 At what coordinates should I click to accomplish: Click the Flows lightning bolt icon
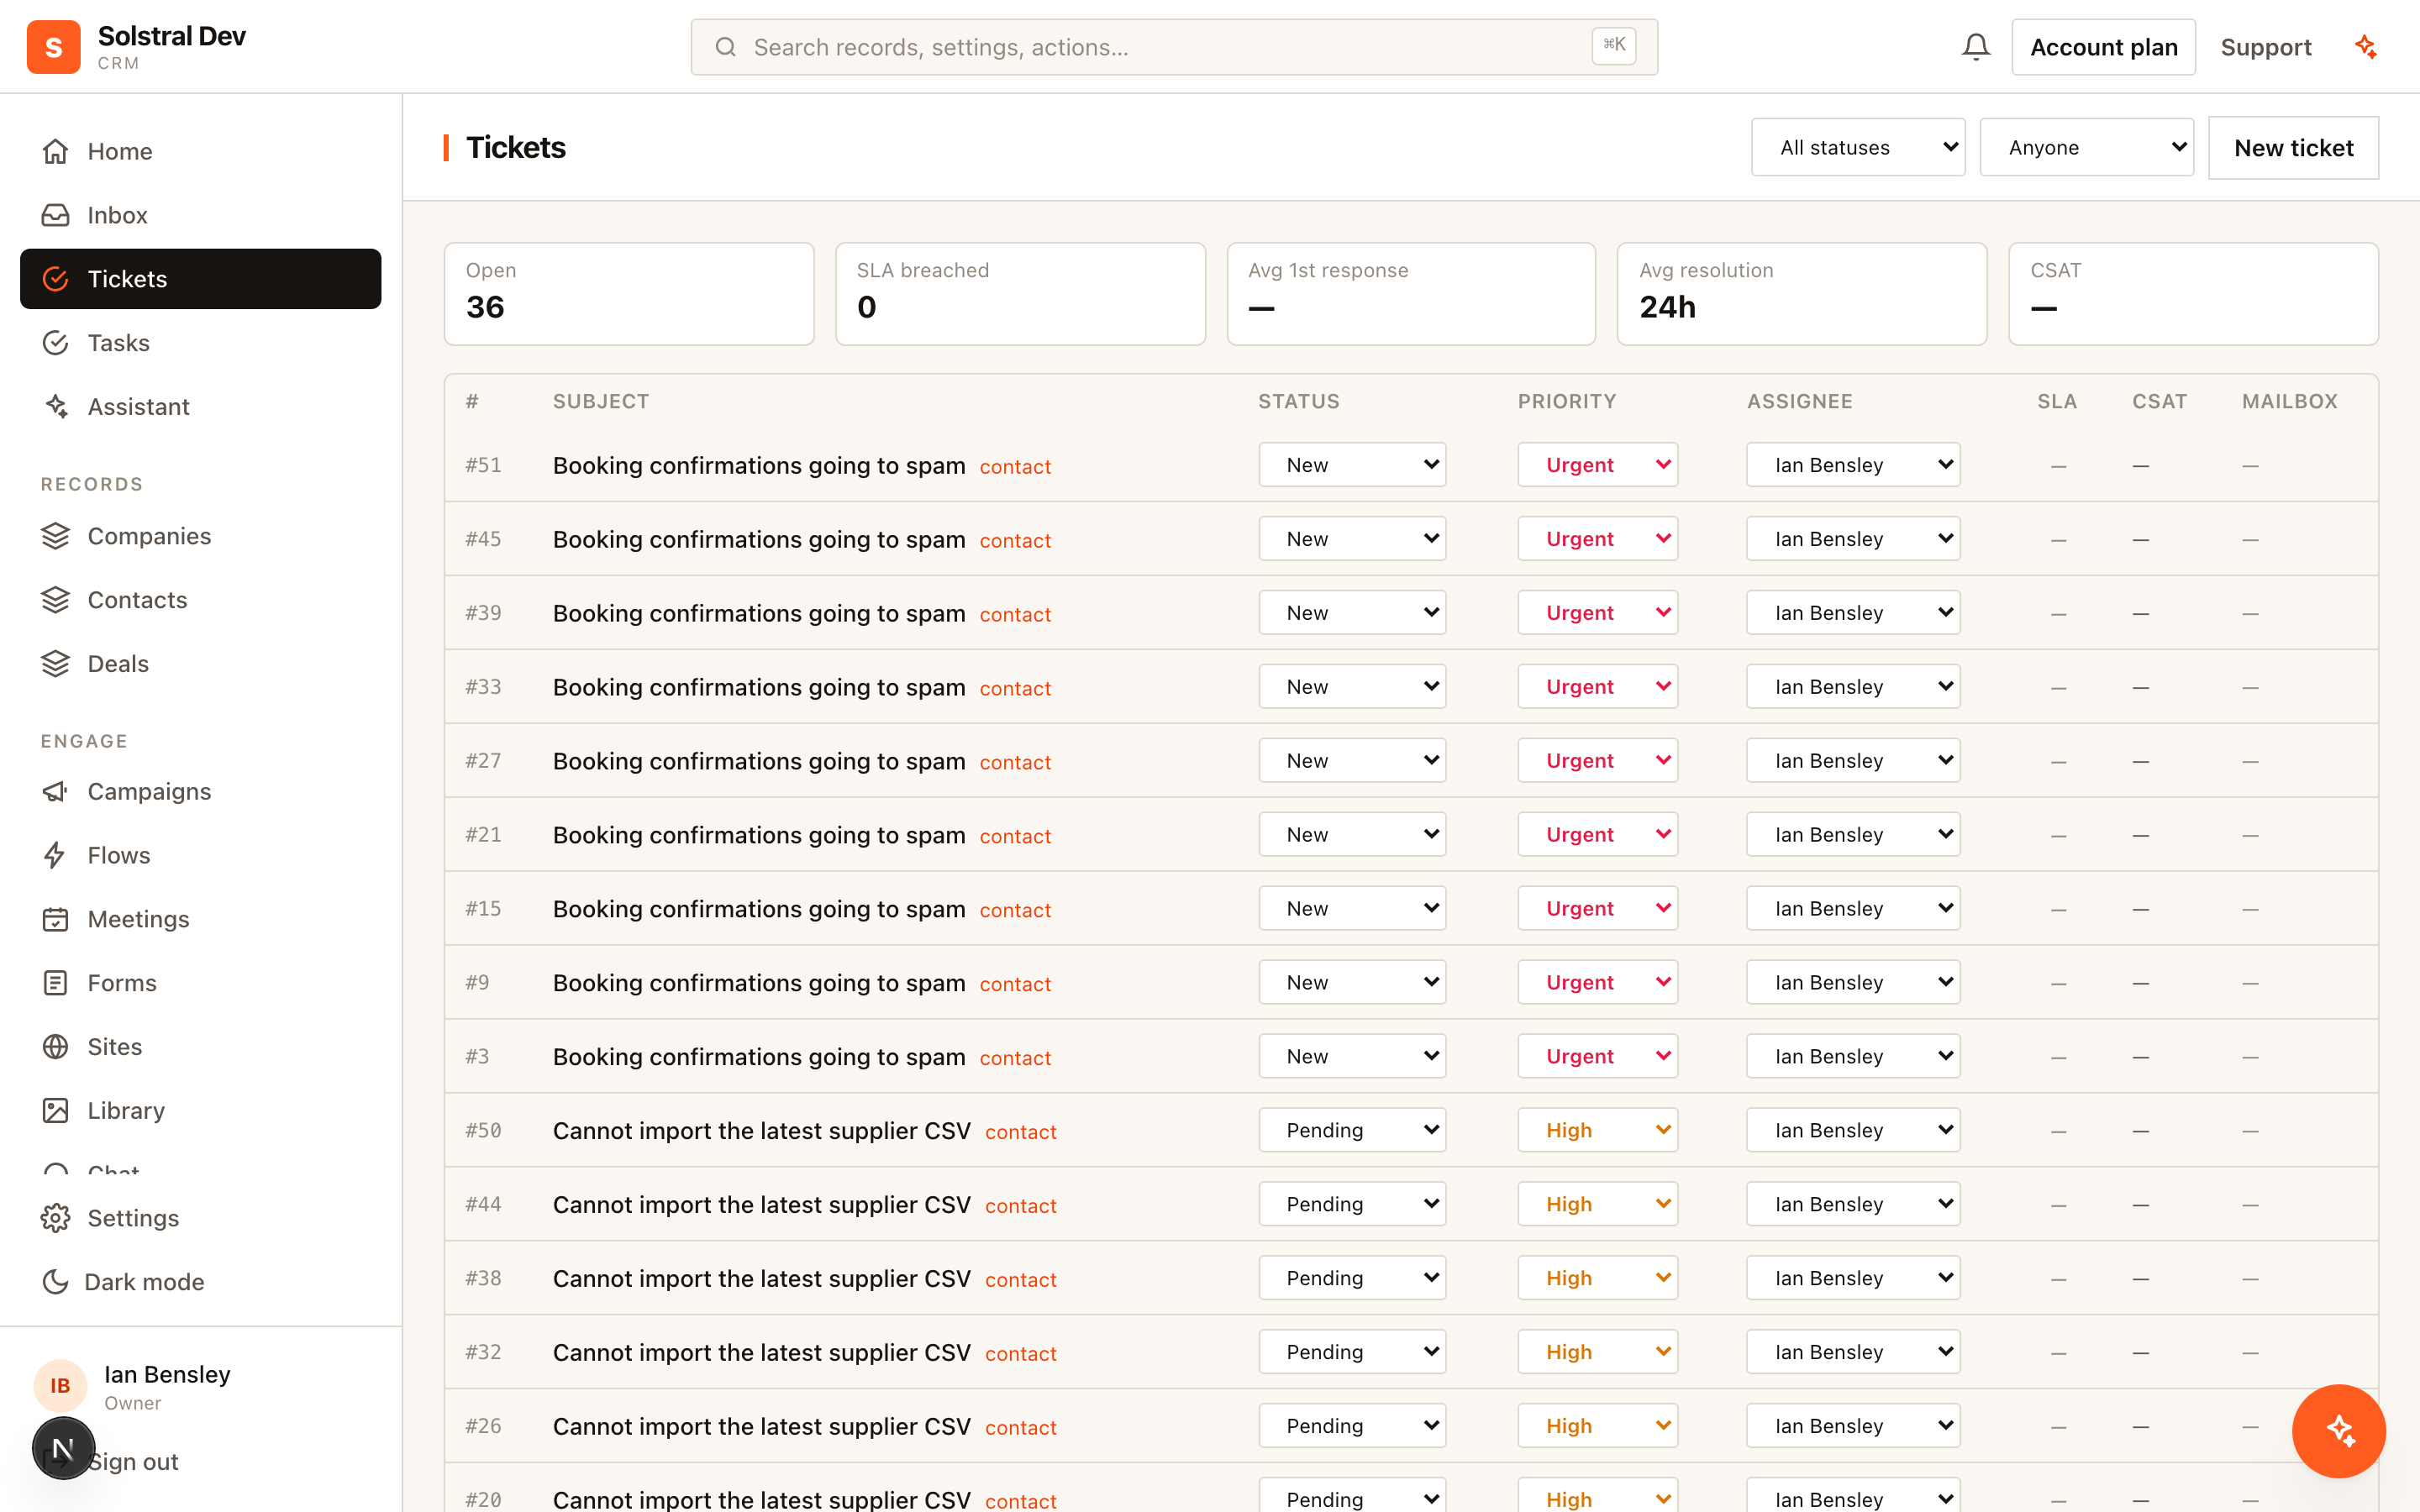[56, 855]
